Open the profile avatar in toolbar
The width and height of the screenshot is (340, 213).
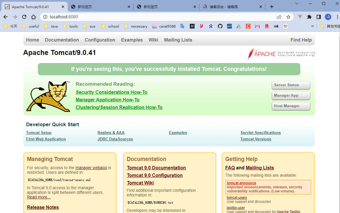coord(328,17)
